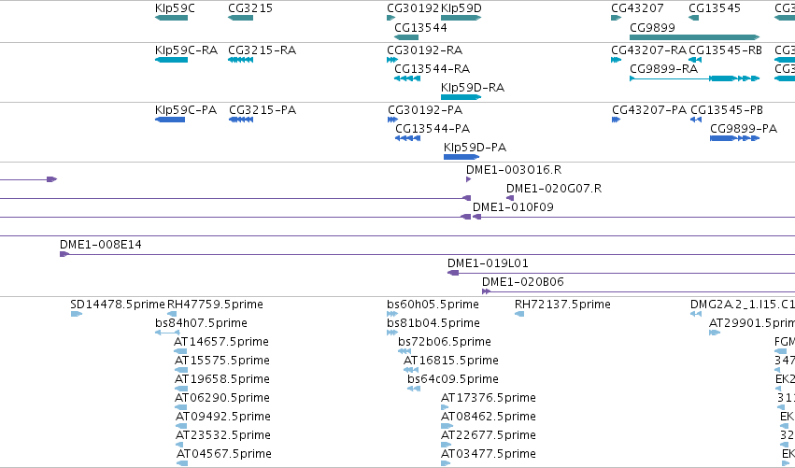The height and width of the screenshot is (468, 795).
Task: Select the CG30192-PA protein arrow
Action: coord(392,120)
